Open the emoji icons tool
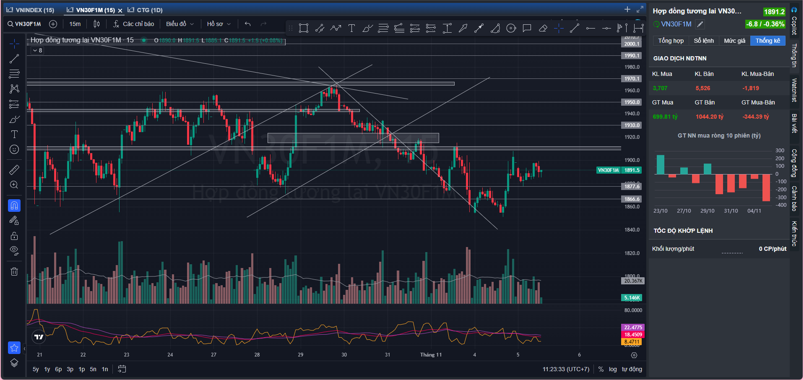 tap(14, 149)
